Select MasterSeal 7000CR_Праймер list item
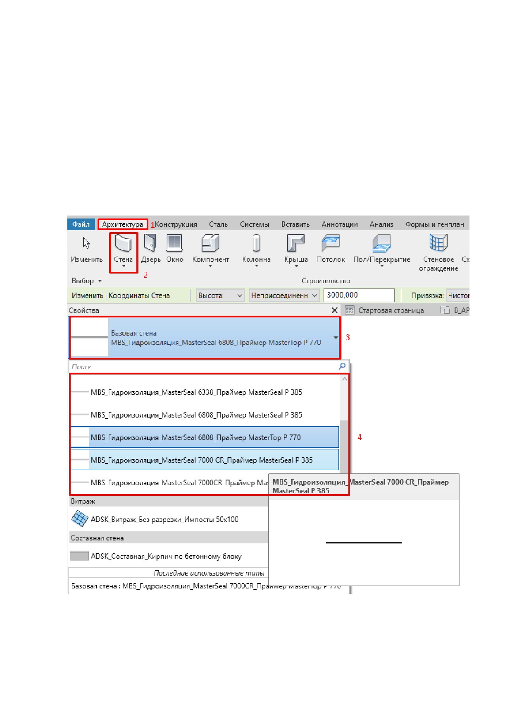The height and width of the screenshot is (725, 512). click(169, 483)
